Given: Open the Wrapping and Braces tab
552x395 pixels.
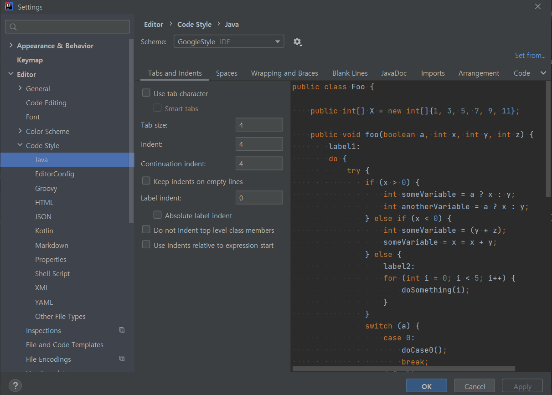Looking at the screenshot, I should pos(284,73).
